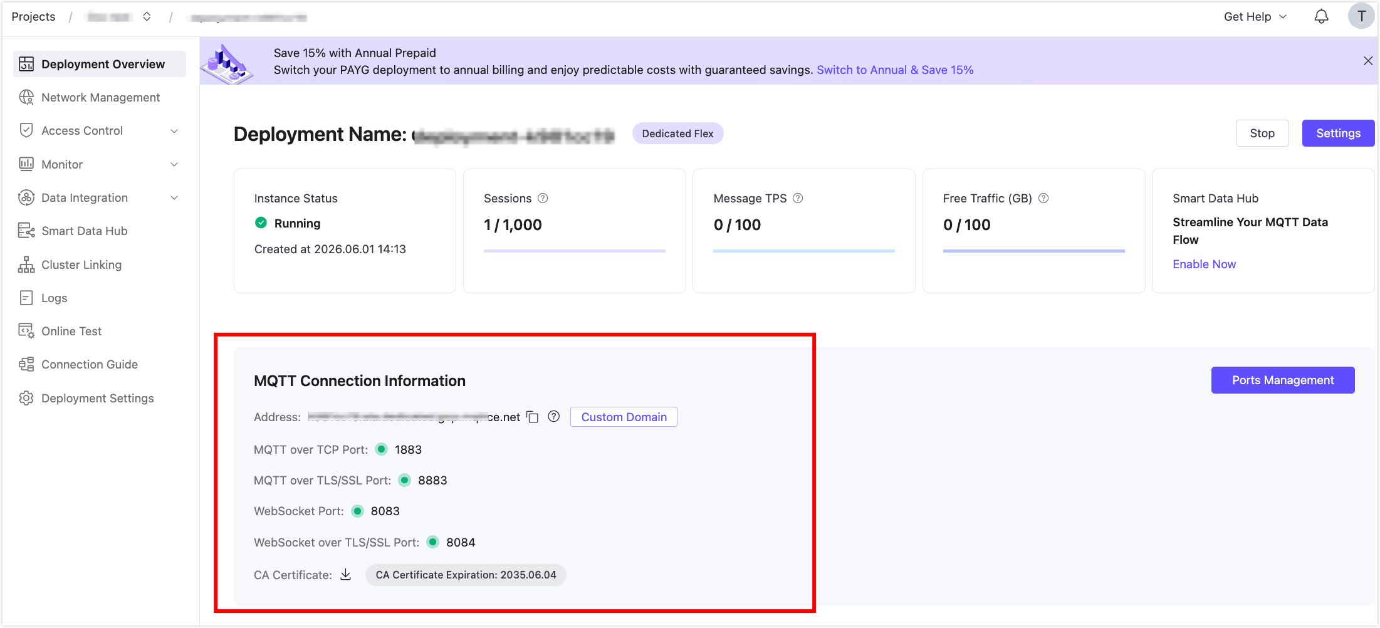Click the Deployment Overview sidebar icon
Viewport: 1380px width, 628px height.
[26, 64]
